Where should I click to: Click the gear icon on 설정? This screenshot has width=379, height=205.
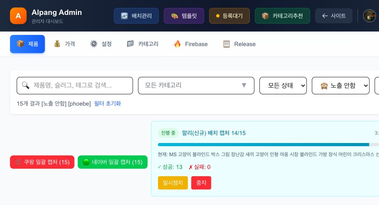94,44
